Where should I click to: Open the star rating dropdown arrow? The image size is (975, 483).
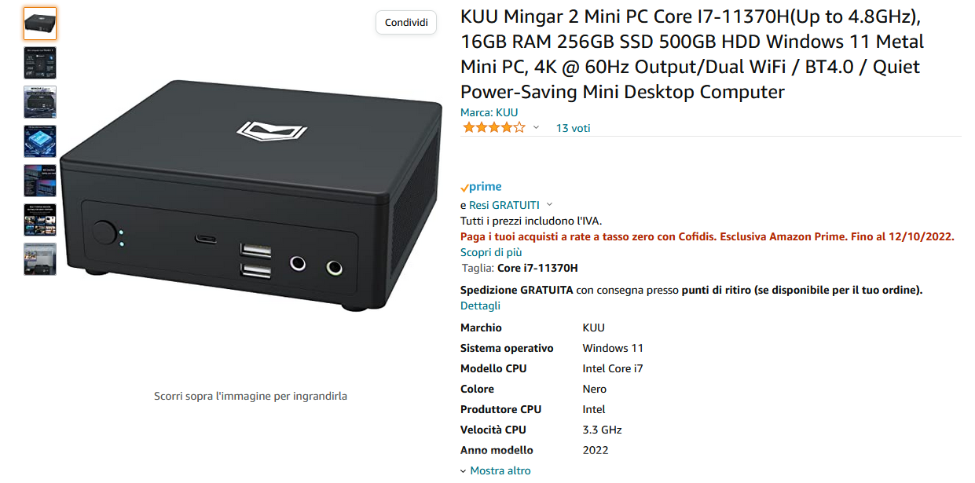click(x=537, y=128)
